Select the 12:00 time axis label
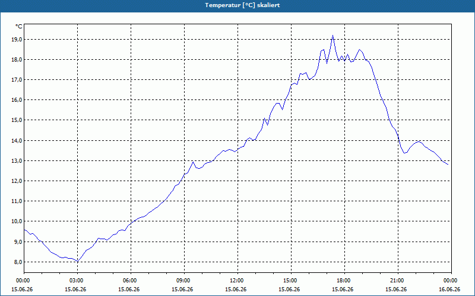Screen dimensions: 475x296 pyautogui.click(x=238, y=281)
